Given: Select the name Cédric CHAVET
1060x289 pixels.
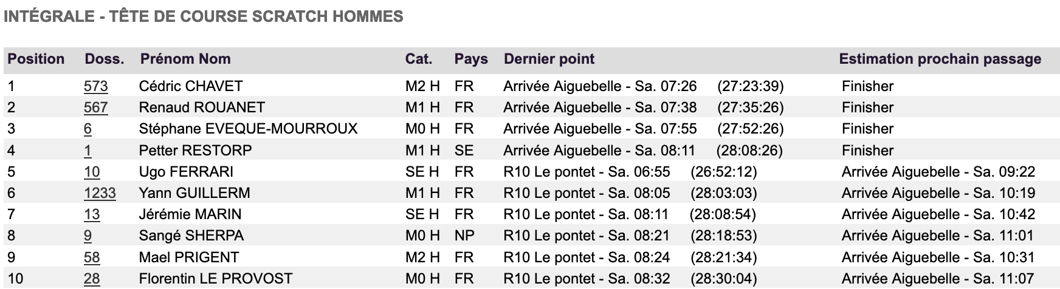Looking at the screenshot, I should tap(191, 86).
